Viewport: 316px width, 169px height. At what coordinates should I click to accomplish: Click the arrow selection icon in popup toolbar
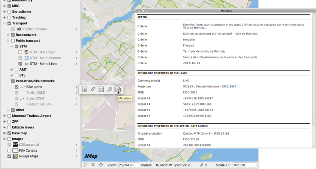(93, 89)
